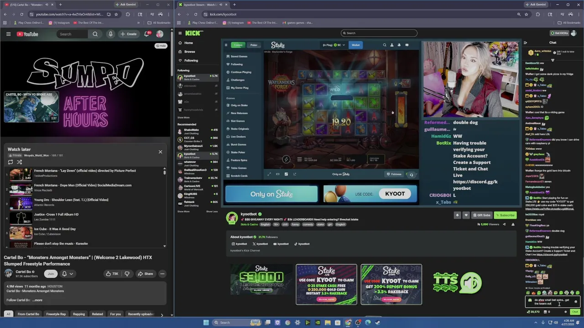Click the Stake Wallet button
Image resolution: width=584 pixels, height=328 pixels.
355,45
